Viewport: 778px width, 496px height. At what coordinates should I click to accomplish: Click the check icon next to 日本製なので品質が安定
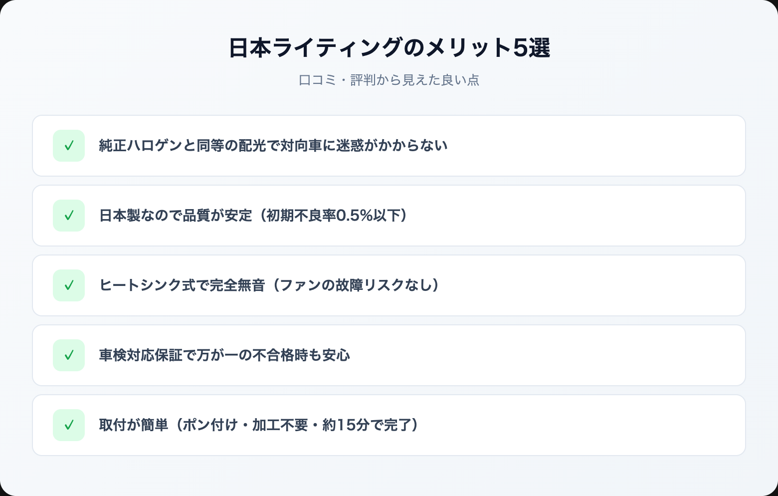click(x=69, y=216)
